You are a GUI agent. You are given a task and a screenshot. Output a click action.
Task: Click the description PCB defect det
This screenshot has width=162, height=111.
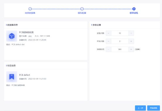pyautogui.click(x=18, y=44)
